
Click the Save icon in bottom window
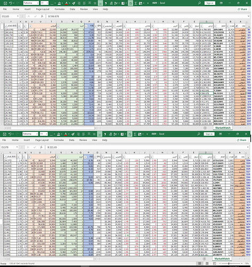[x=5, y=134]
